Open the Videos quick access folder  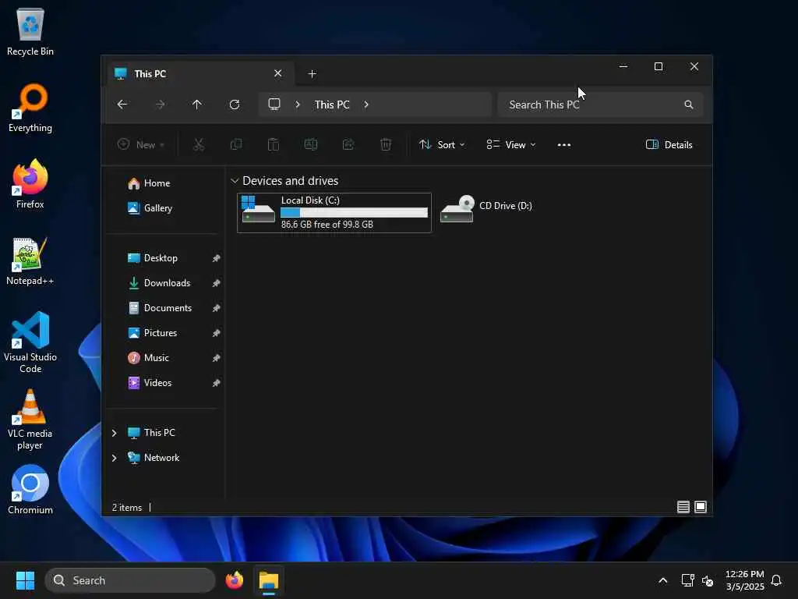click(157, 383)
